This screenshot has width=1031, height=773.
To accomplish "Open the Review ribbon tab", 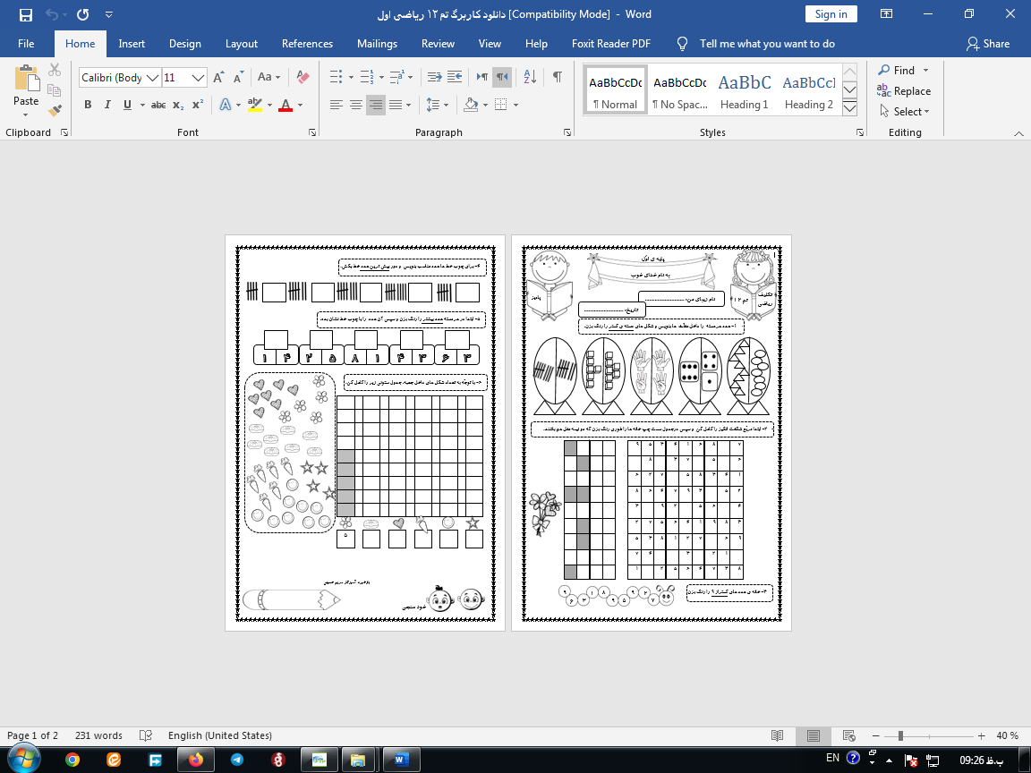I will tap(438, 44).
